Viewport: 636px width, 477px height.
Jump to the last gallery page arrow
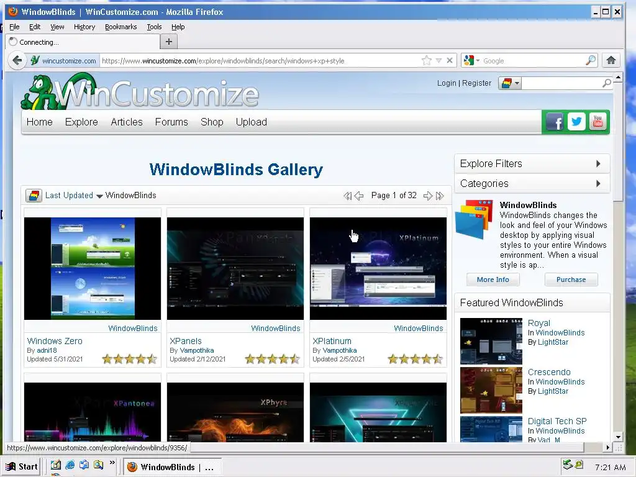pos(440,196)
